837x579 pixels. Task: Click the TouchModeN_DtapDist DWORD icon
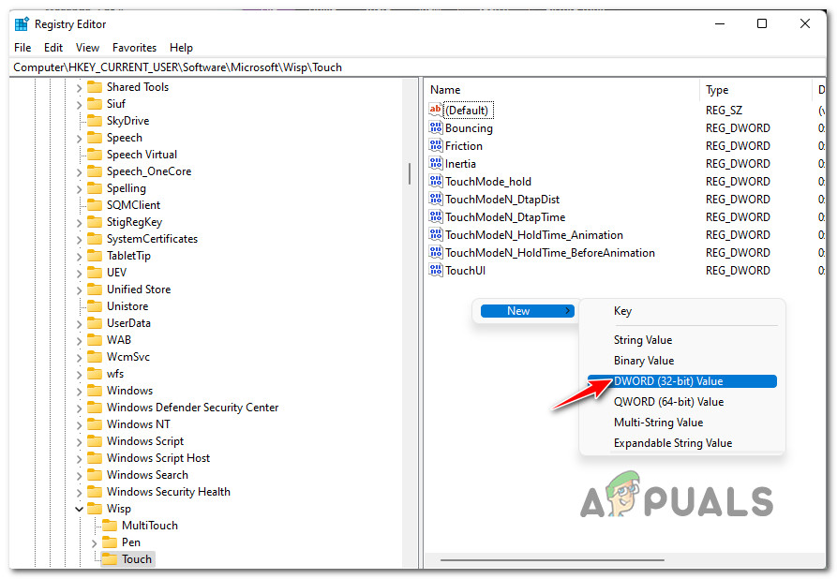pos(436,199)
